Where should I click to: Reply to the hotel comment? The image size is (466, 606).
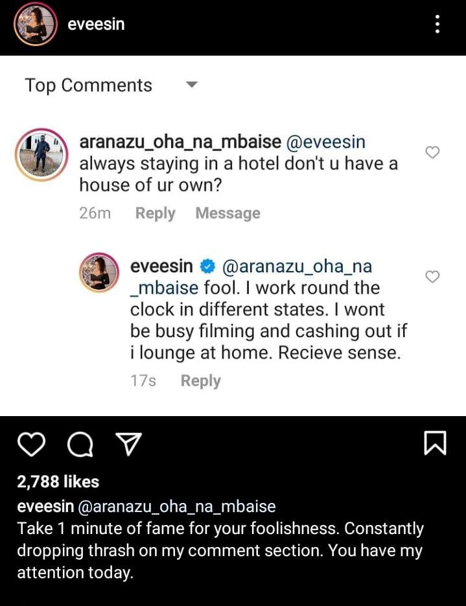pyautogui.click(x=155, y=213)
